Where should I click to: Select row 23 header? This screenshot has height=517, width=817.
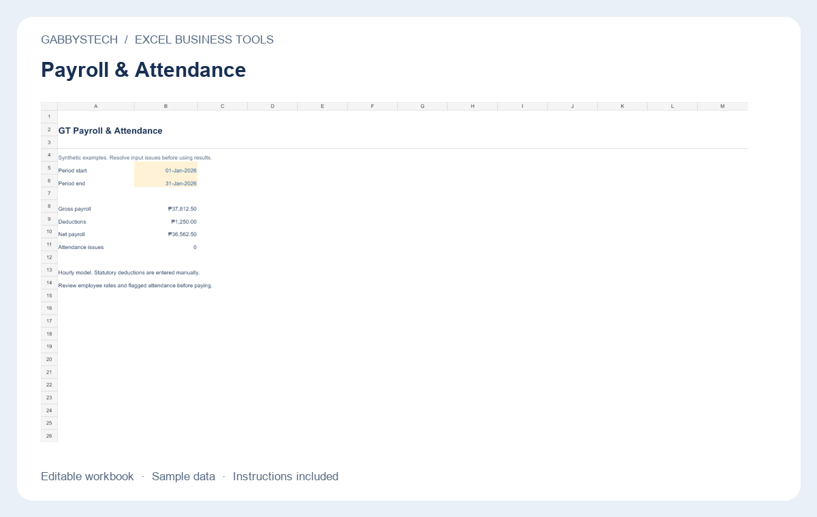click(x=49, y=397)
